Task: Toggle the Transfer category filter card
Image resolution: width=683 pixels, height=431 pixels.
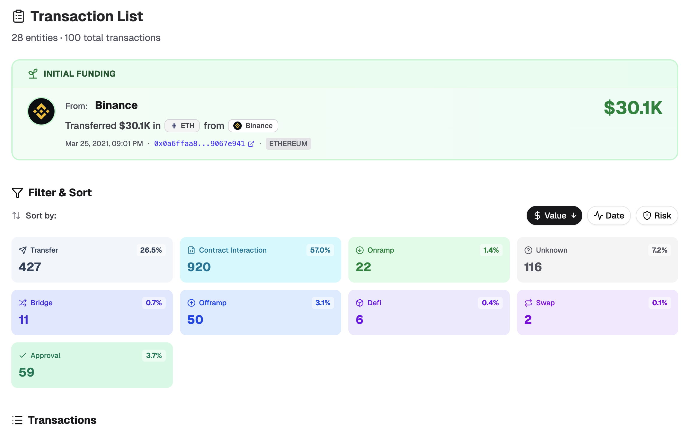Action: coord(92,259)
